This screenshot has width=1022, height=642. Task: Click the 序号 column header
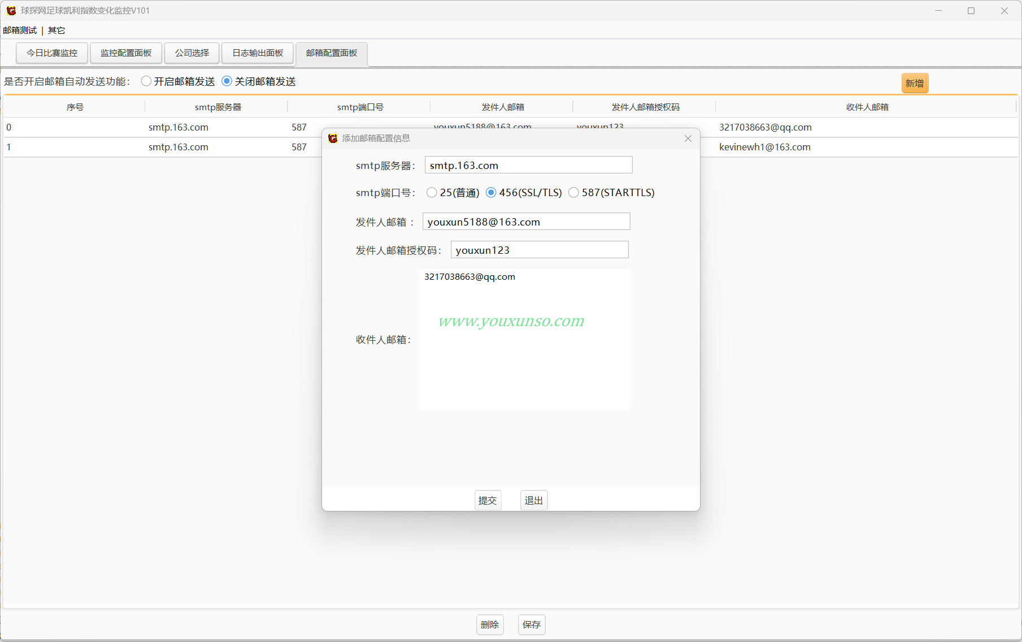pos(75,107)
